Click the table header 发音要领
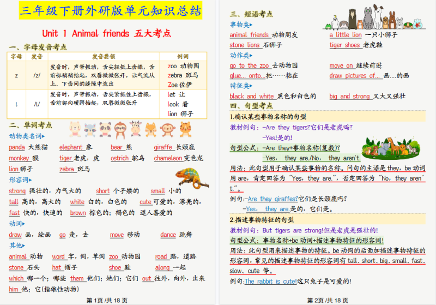The height and width of the screenshot is (305, 436). pyautogui.click(x=104, y=57)
